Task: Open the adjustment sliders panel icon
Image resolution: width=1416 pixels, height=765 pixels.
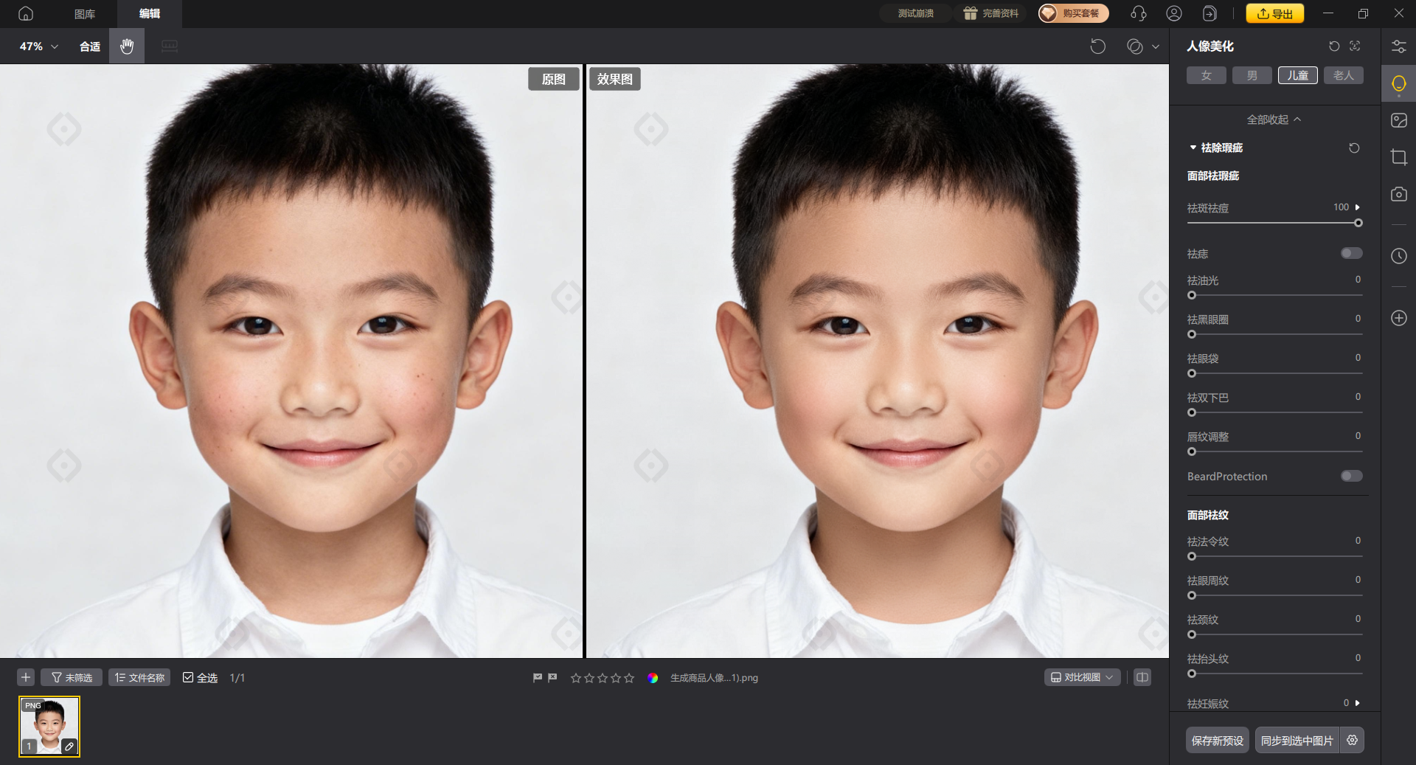Action: 1398,46
